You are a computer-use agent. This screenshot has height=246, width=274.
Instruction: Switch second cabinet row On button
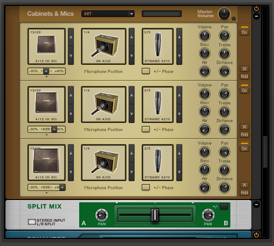(x=244, y=91)
